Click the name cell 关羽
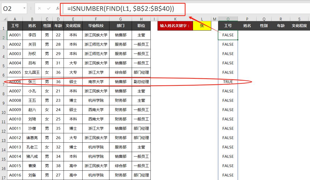 click(x=32, y=44)
